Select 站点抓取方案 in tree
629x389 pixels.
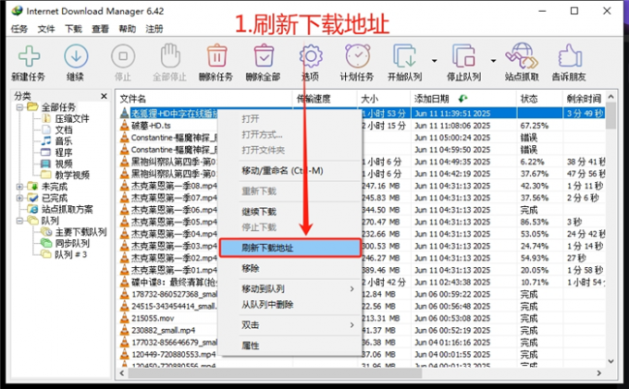(x=67, y=209)
